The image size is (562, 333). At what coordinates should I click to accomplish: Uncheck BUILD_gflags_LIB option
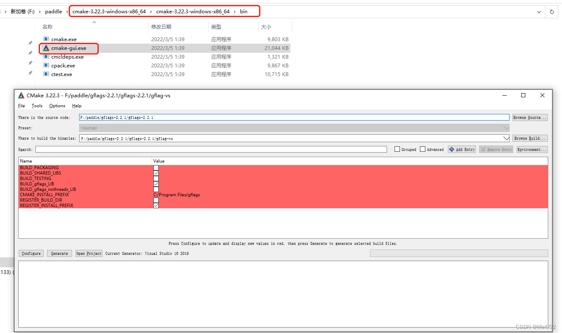(x=156, y=184)
